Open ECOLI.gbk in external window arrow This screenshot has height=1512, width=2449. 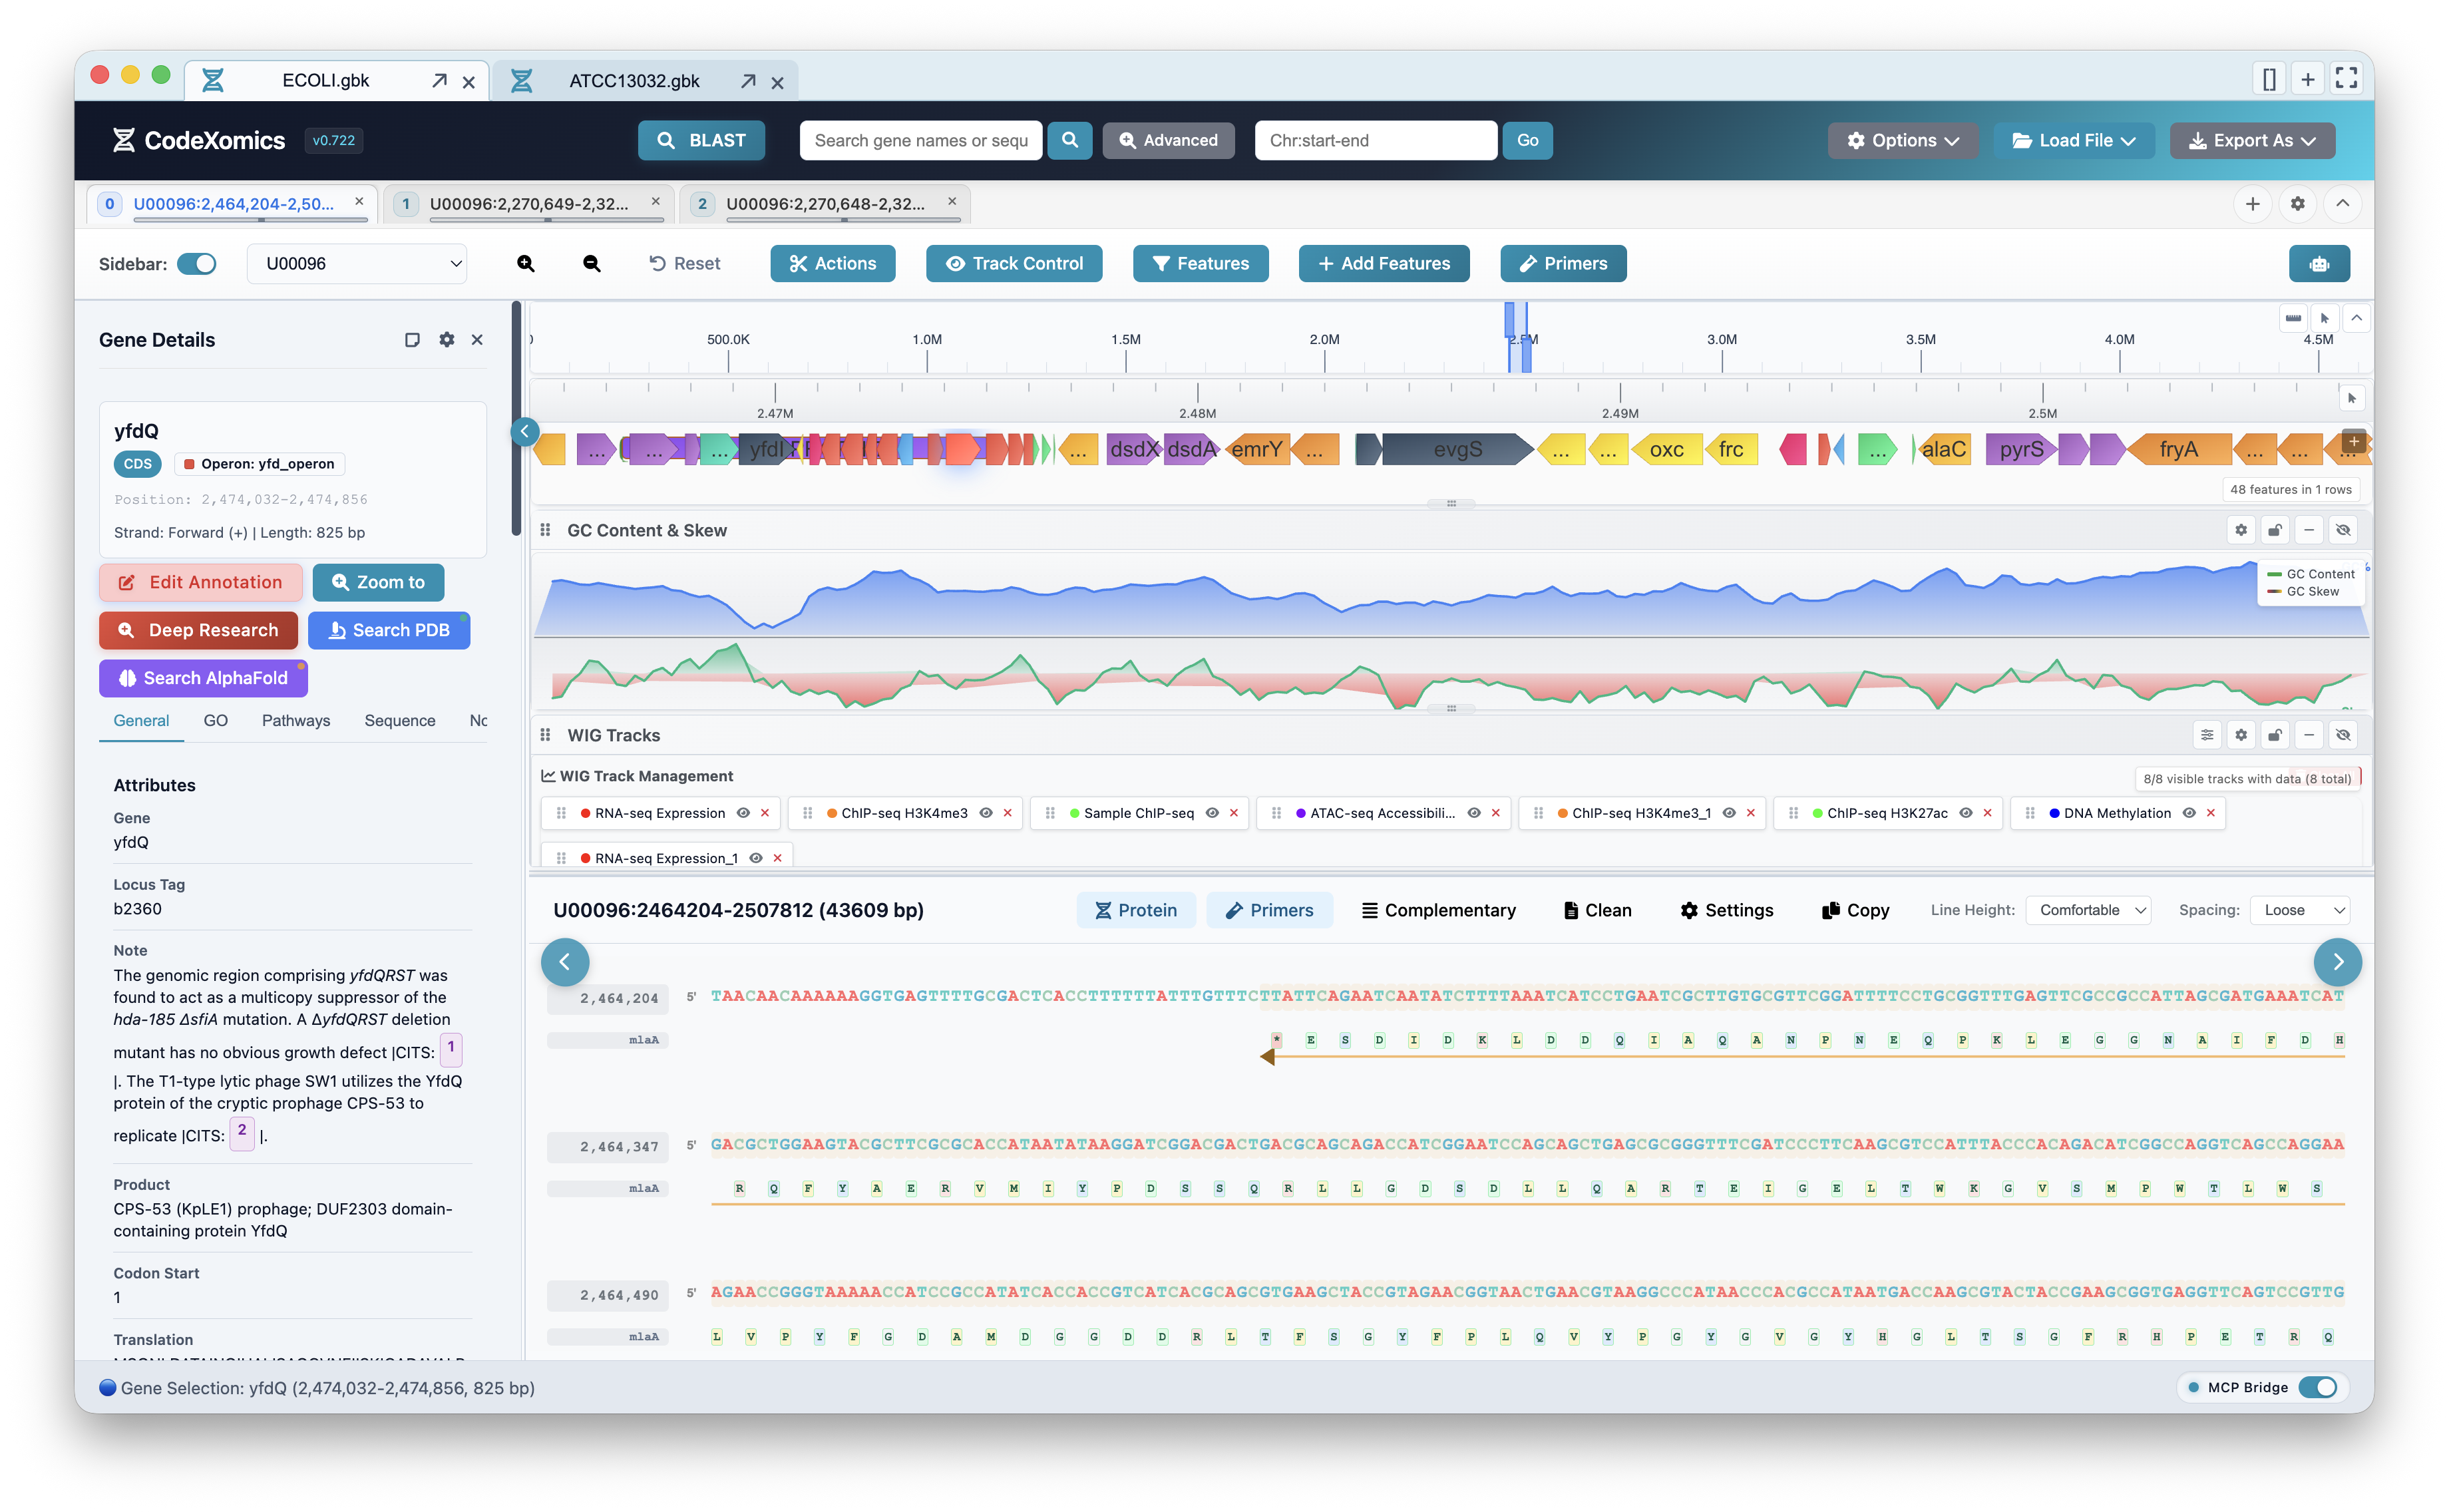(x=439, y=81)
